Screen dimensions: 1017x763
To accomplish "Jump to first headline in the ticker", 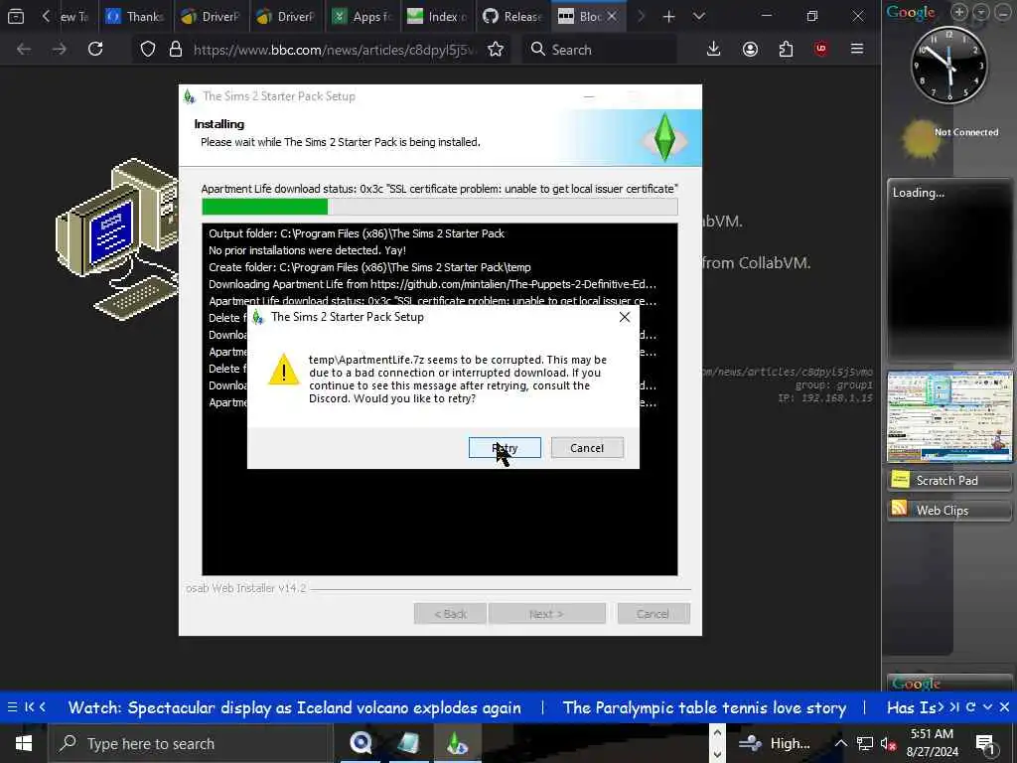I will pos(29,707).
